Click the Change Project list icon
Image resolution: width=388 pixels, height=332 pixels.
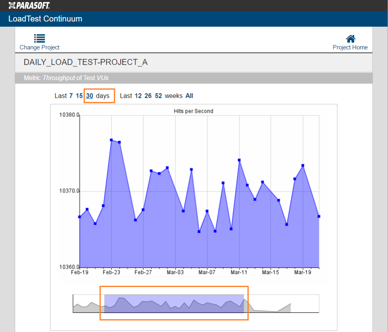(x=39, y=38)
